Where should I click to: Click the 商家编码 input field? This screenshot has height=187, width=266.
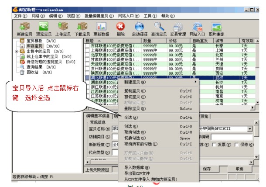(x=232, y=137)
